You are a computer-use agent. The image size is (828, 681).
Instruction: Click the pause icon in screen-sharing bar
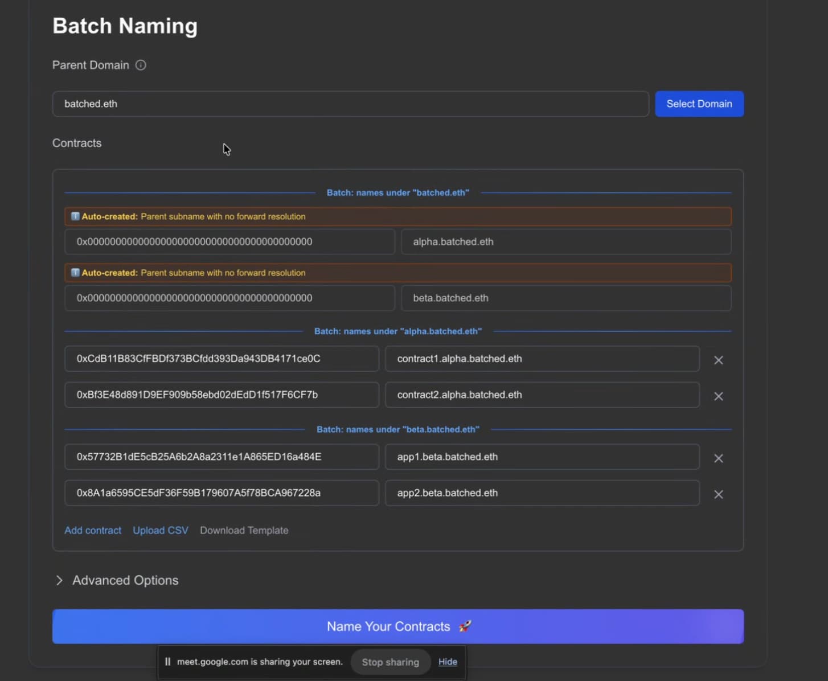click(167, 662)
